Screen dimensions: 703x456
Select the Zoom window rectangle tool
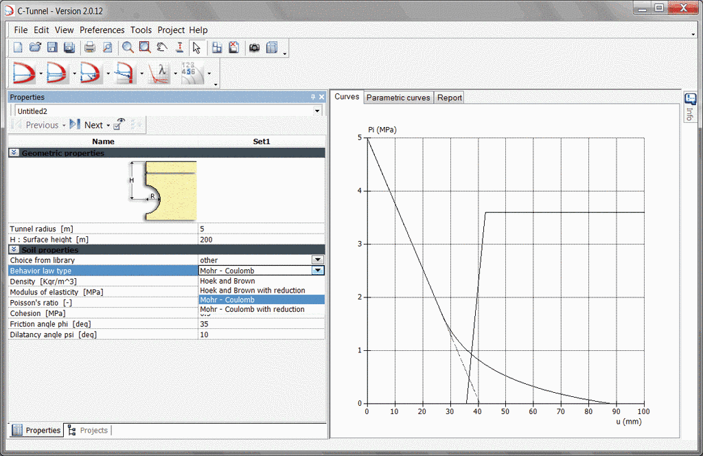(x=145, y=47)
